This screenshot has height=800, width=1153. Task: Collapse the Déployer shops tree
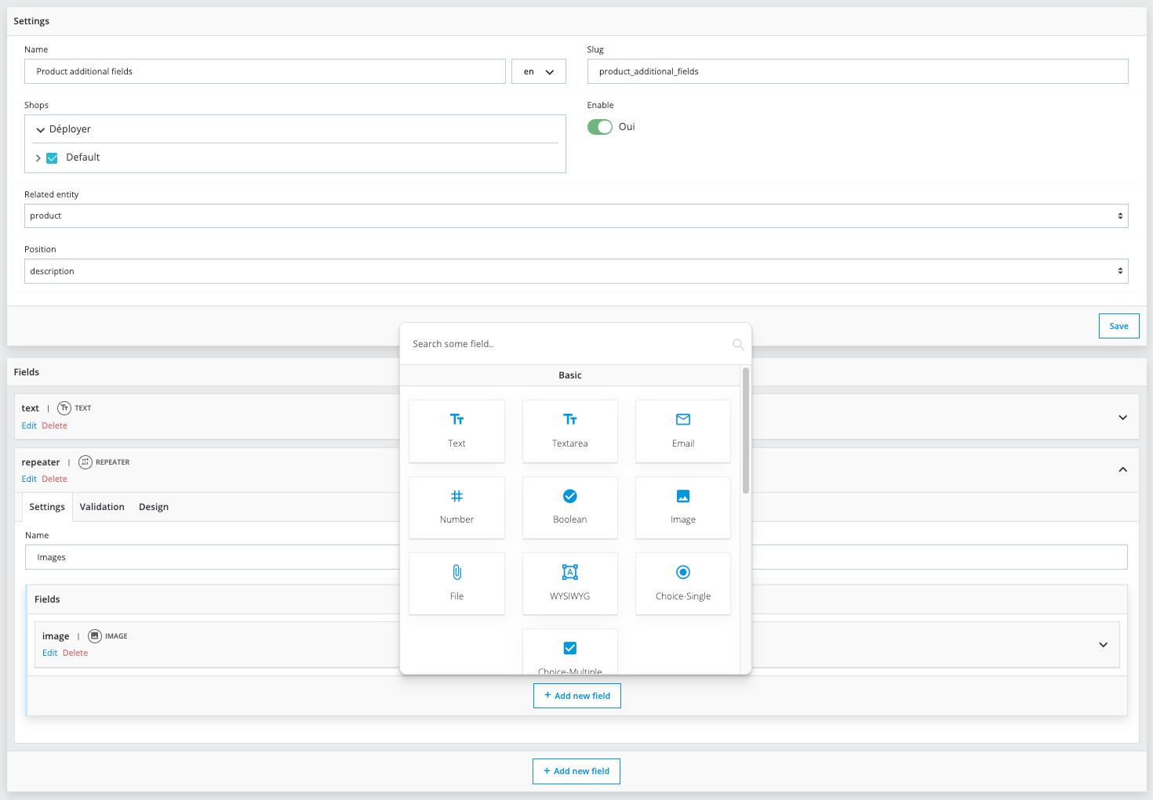click(41, 130)
